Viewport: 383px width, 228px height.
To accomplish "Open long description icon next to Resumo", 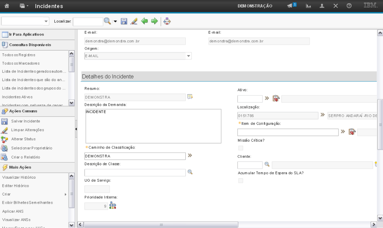I will click(x=190, y=97).
